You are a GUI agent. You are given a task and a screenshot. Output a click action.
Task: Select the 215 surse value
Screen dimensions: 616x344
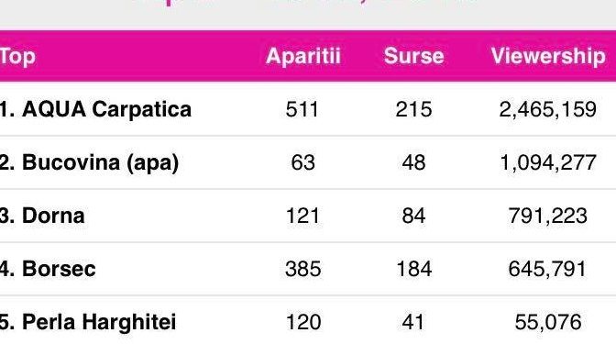click(413, 109)
